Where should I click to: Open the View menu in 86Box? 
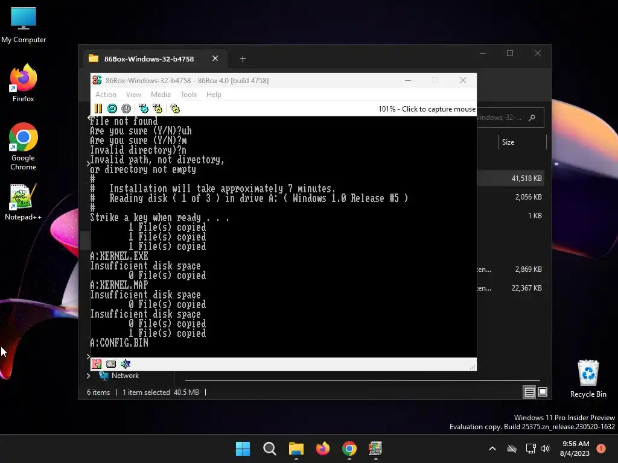[x=133, y=95]
